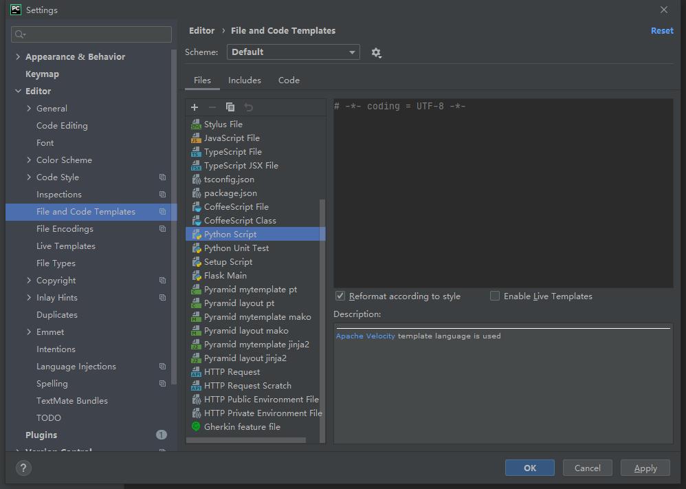Click the File Encodings project-level icon
The height and width of the screenshot is (489, 686).
[x=162, y=229]
